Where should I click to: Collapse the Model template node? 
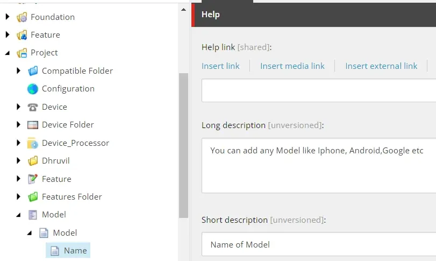point(19,215)
